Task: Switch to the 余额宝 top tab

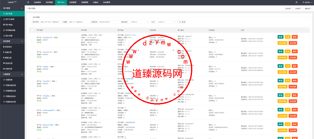Action: (x=96, y=2)
